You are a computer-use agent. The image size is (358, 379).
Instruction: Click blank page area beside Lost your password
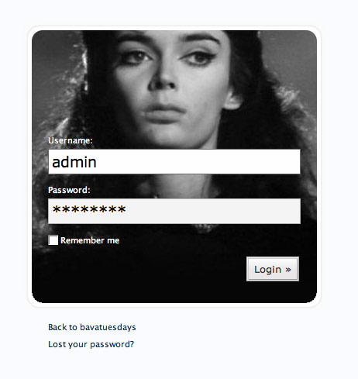pyautogui.click(x=232, y=344)
